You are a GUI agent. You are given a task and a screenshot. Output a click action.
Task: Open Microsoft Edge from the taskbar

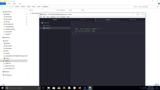click(x=85, y=88)
